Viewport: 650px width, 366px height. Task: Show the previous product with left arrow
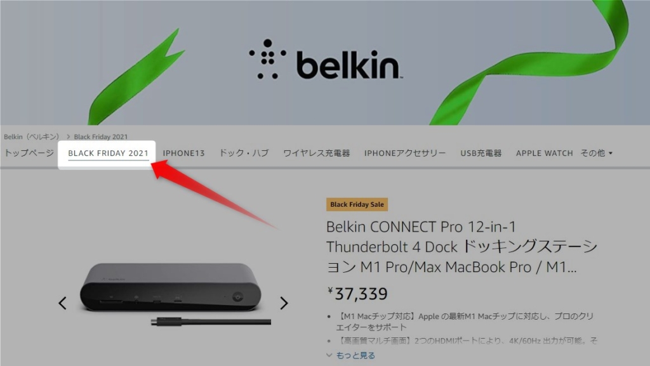coord(63,303)
